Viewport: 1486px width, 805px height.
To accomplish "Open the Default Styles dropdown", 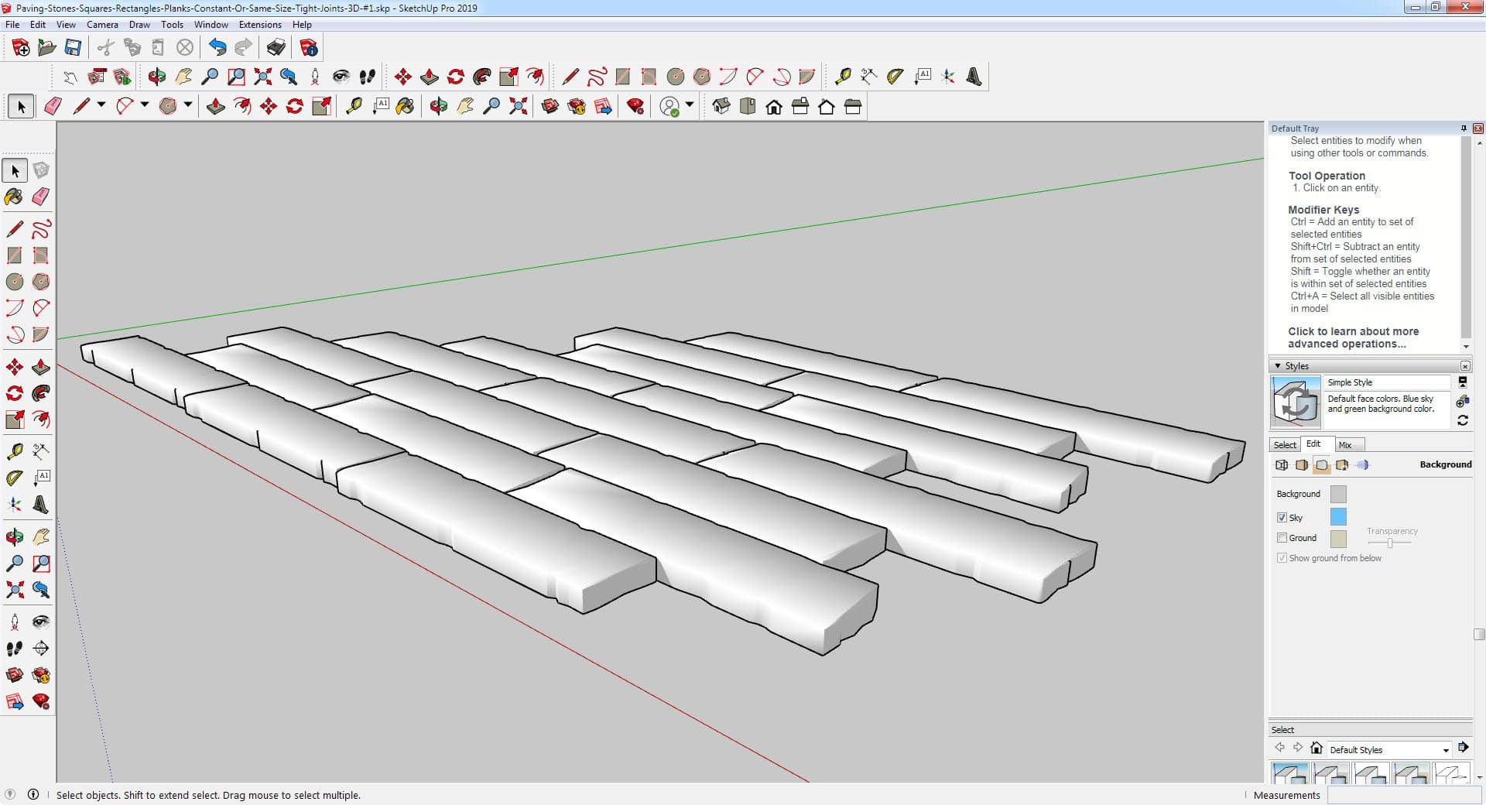I will [x=1445, y=750].
